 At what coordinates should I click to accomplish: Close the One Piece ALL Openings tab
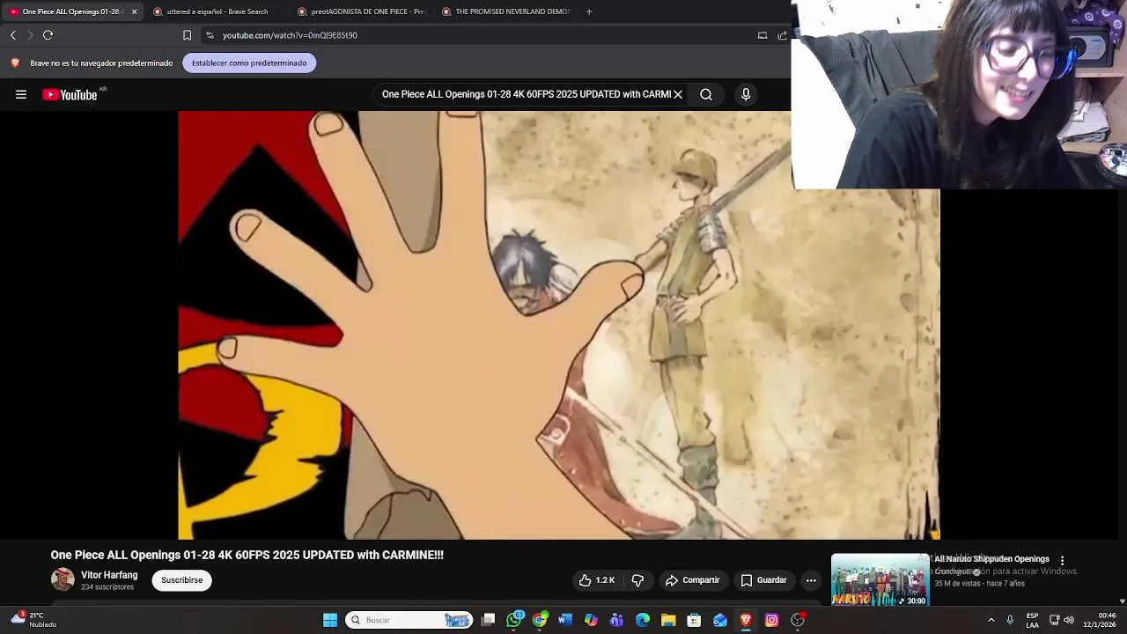(x=134, y=11)
